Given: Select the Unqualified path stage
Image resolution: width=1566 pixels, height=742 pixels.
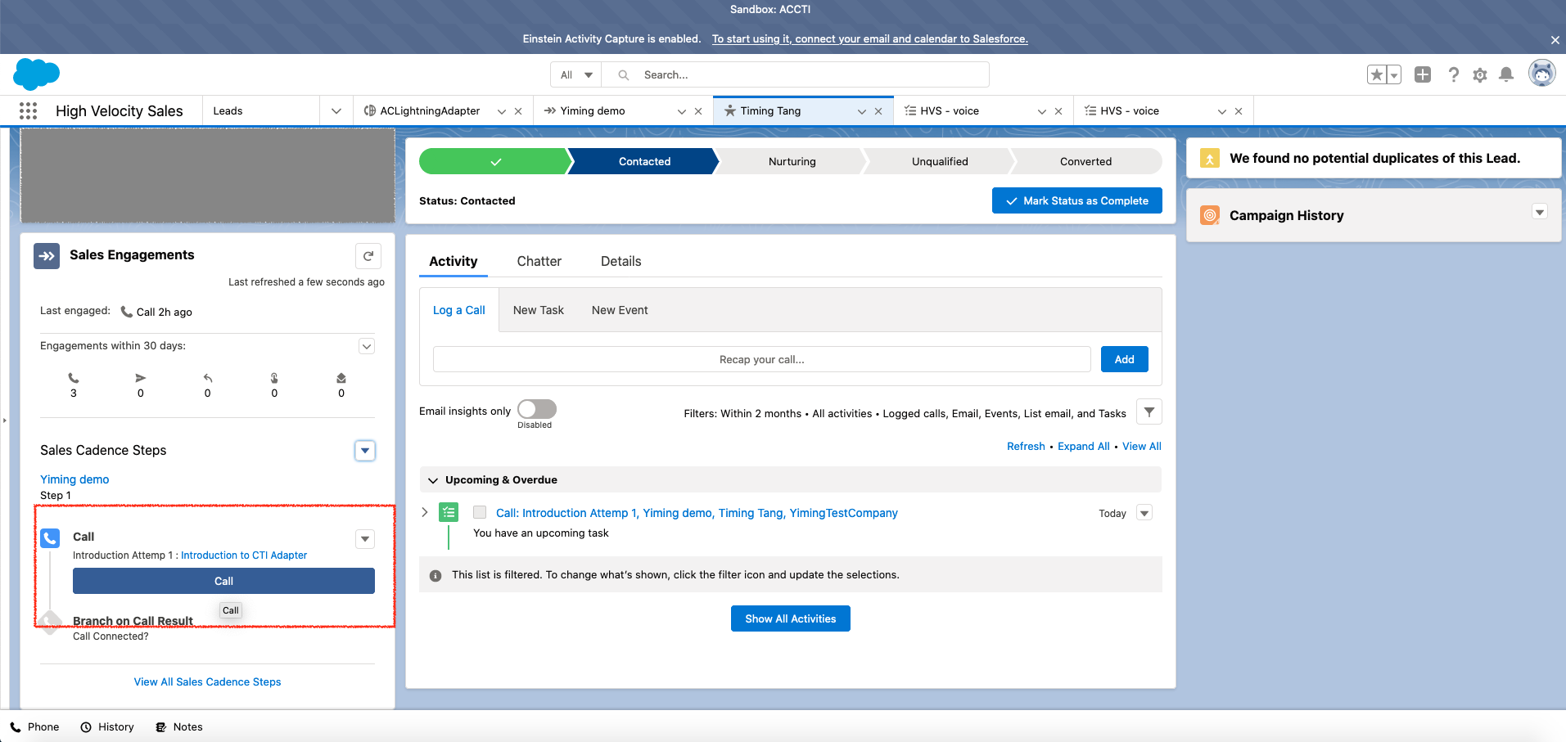Looking at the screenshot, I should [x=940, y=161].
